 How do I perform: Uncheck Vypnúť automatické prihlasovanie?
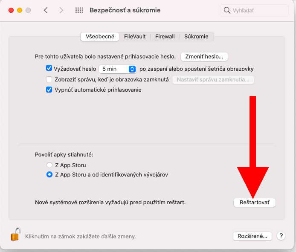(49, 90)
